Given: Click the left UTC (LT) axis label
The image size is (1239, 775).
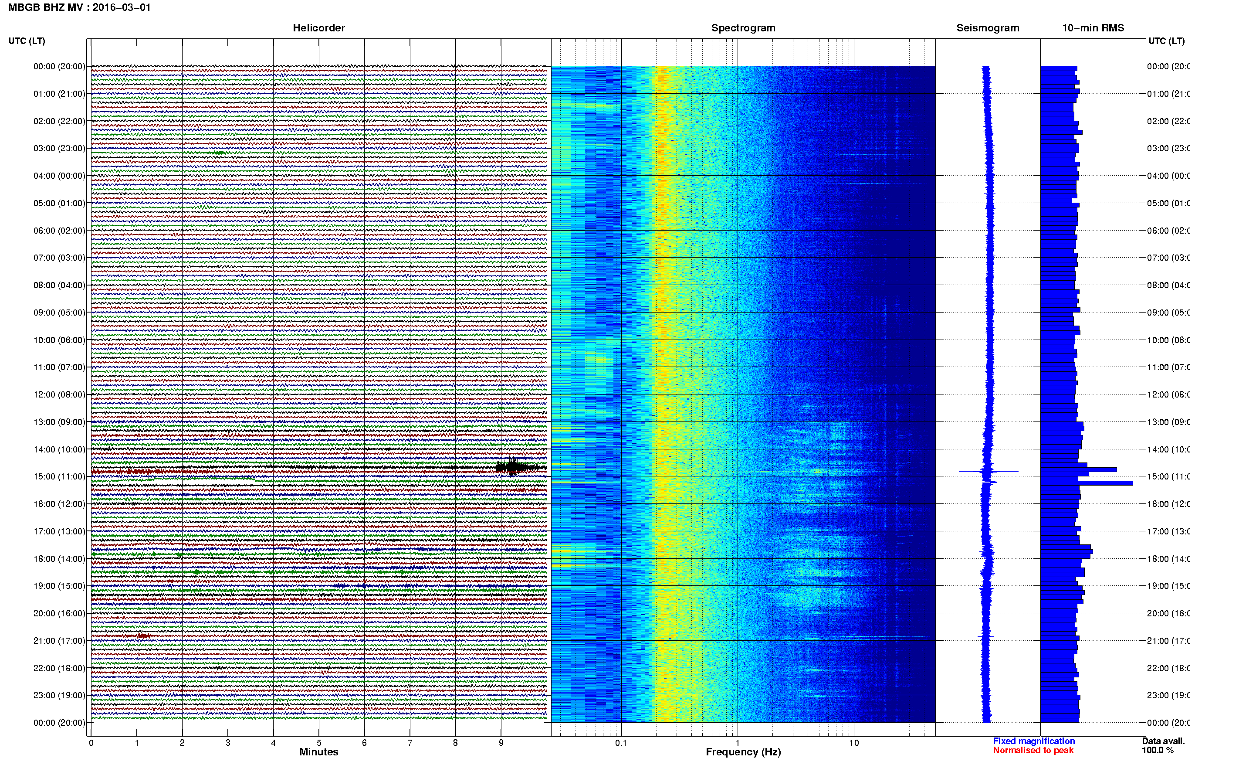Looking at the screenshot, I should pos(27,41).
